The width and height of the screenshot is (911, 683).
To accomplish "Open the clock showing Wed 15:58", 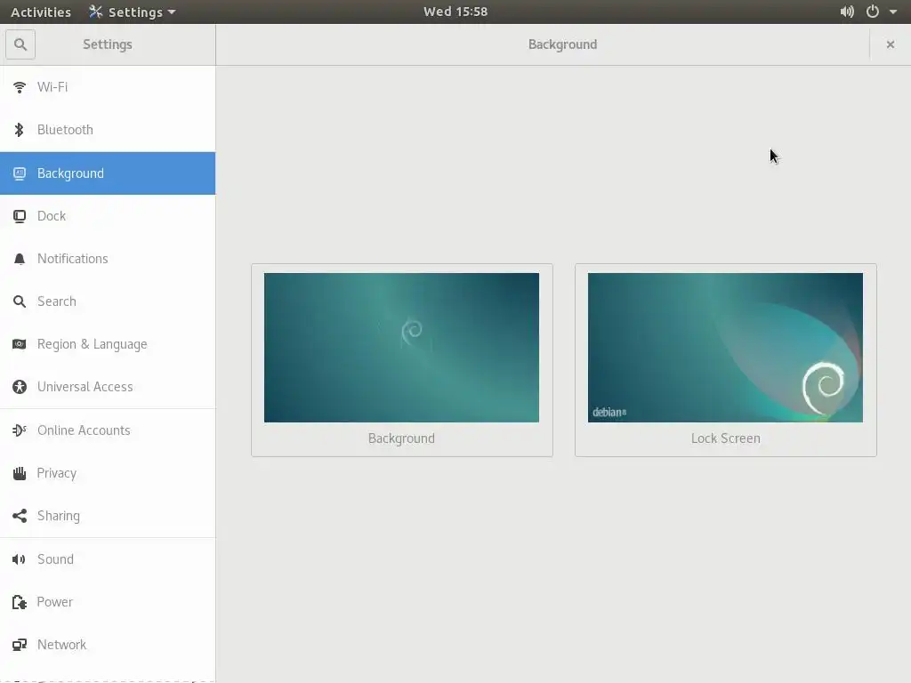I will [455, 12].
